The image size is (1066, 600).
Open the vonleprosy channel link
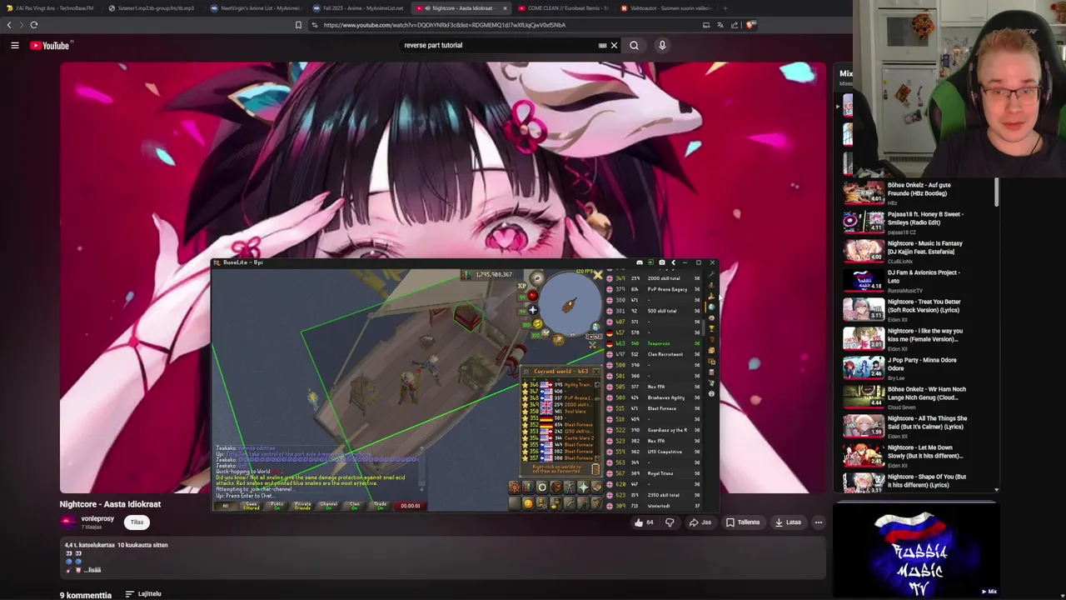(97, 518)
